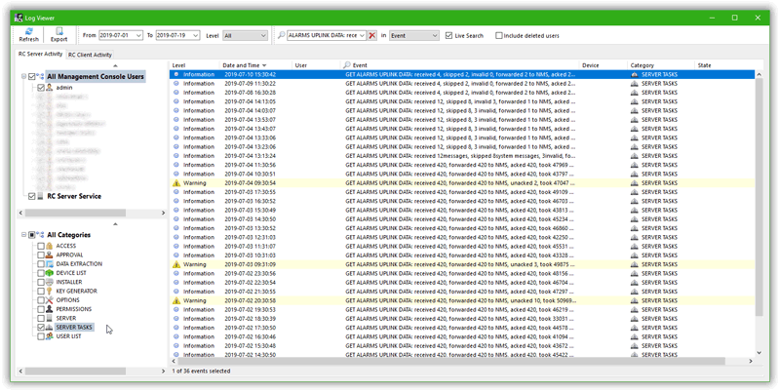Select the RC Server Activity tab

pos(40,54)
